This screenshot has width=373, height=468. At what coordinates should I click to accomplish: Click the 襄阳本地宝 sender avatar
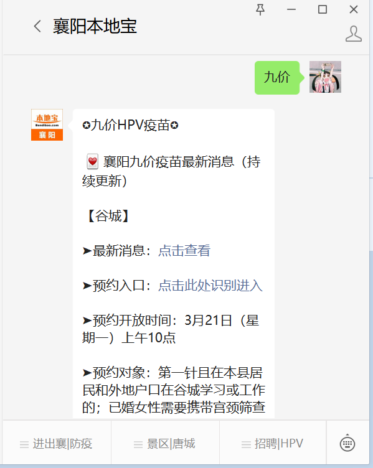[x=47, y=124]
